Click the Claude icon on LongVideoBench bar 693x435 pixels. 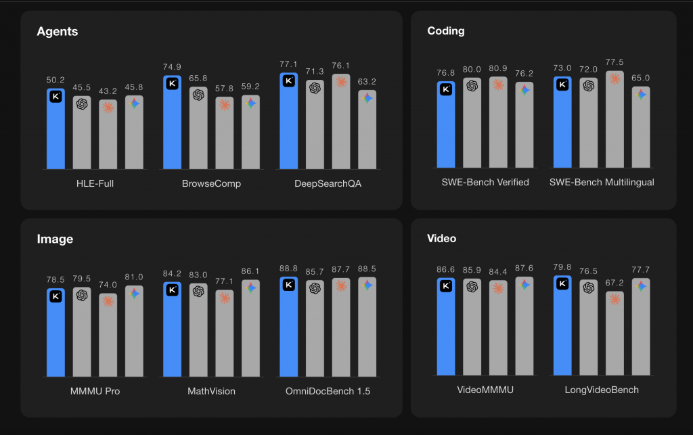[x=614, y=298]
